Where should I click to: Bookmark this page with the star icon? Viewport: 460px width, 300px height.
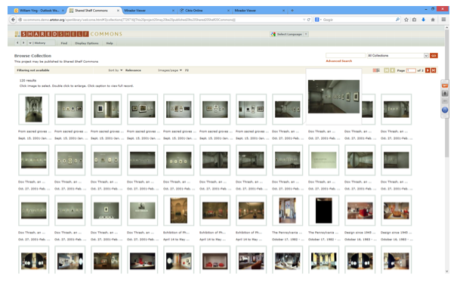click(x=406, y=20)
